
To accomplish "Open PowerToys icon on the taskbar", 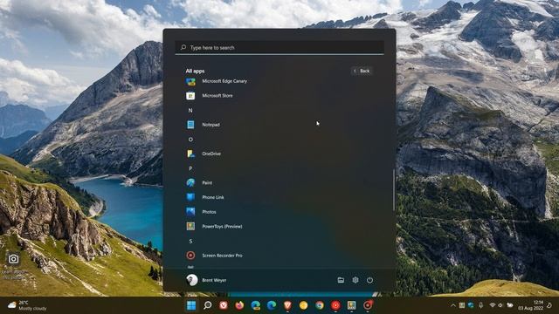I will (x=351, y=305).
